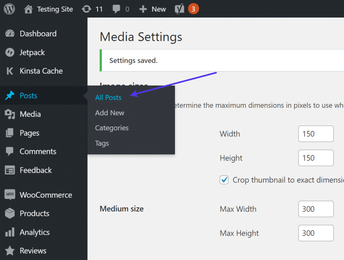Screen dimensions: 344x260
Task: Select All Posts from Posts submenu
Action: coord(108,97)
